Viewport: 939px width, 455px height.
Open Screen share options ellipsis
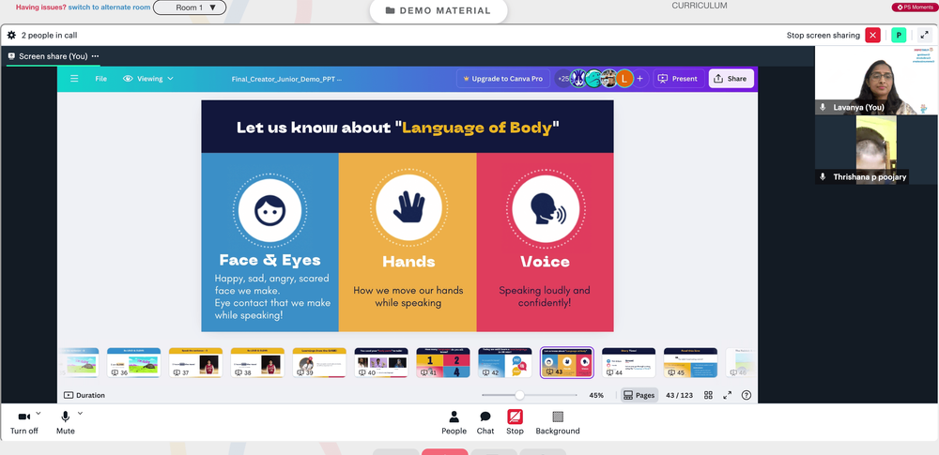tap(95, 56)
